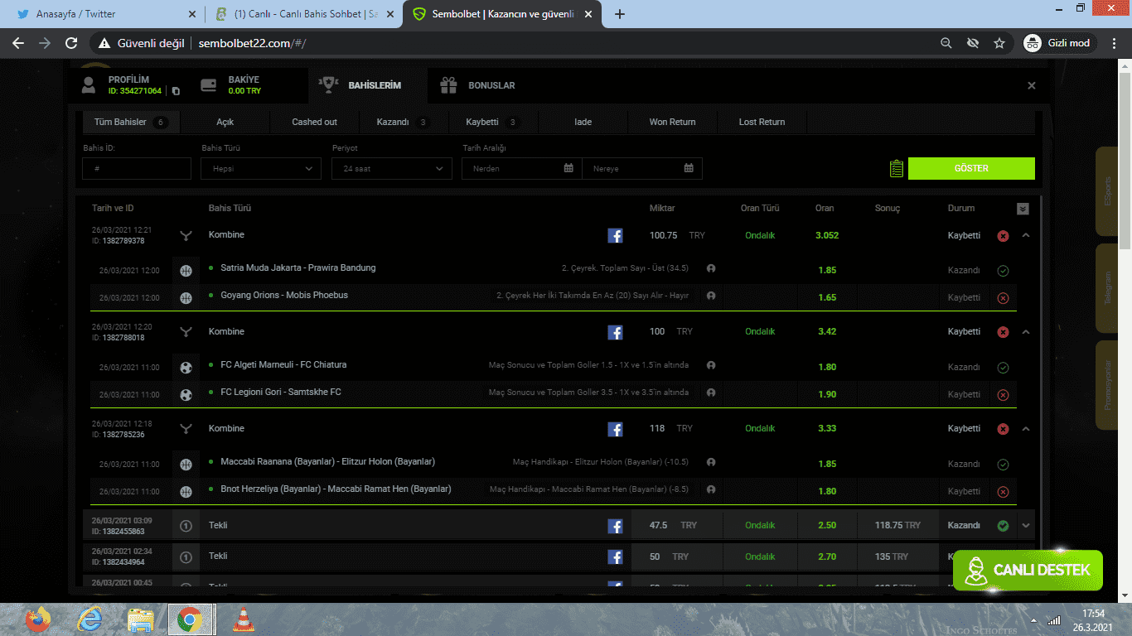1132x636 pixels.
Task: Open the CANLI DESTEK live support button
Action: (x=1028, y=570)
